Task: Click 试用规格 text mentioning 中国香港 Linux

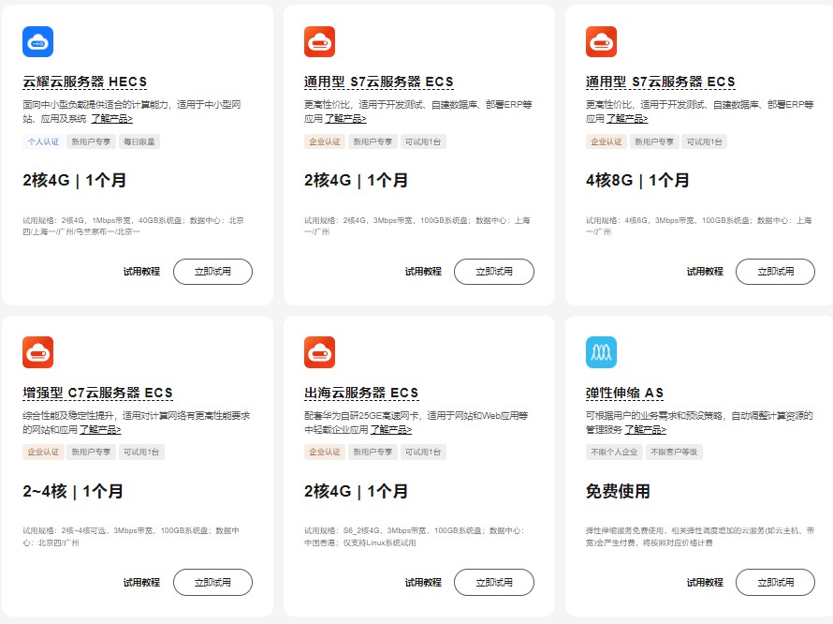Action: (415, 537)
